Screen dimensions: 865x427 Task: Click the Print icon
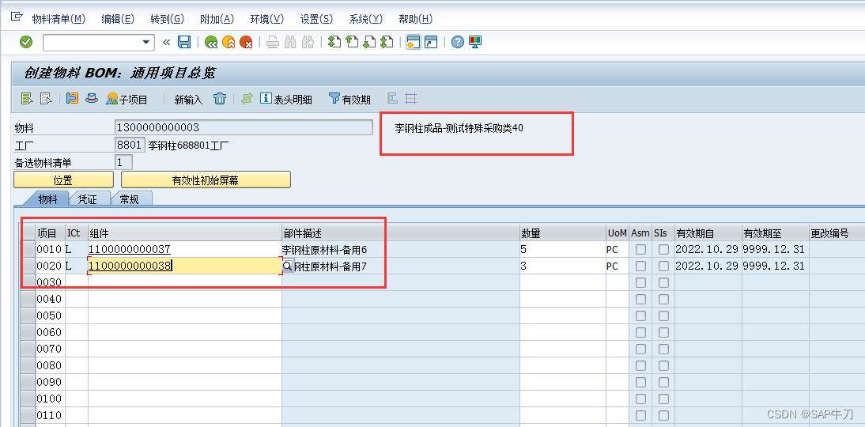coord(273,42)
